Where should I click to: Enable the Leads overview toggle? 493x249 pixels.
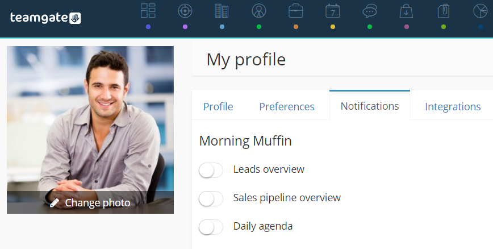(x=211, y=171)
